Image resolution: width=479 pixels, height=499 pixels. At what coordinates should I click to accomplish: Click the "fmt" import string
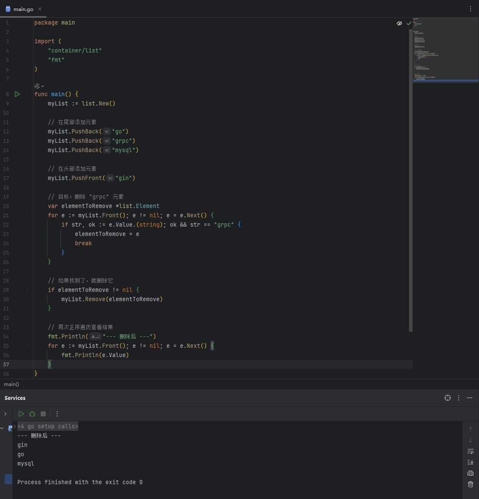click(56, 60)
